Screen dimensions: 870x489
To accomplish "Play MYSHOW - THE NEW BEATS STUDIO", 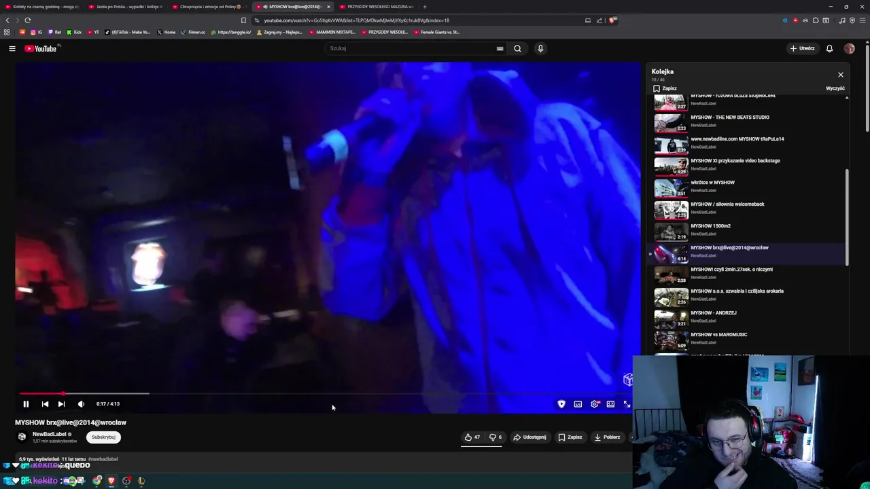I will tap(748, 122).
